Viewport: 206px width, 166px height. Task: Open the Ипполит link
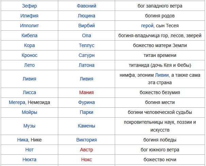29,26
